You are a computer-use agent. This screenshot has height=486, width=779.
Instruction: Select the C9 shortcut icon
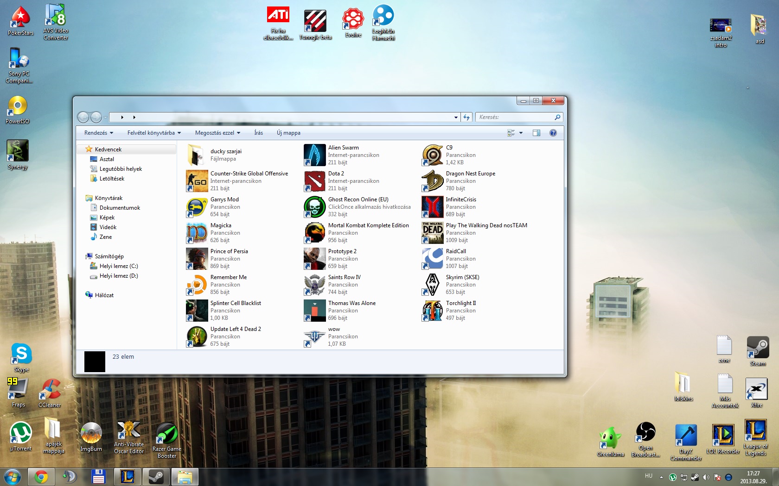pyautogui.click(x=432, y=155)
